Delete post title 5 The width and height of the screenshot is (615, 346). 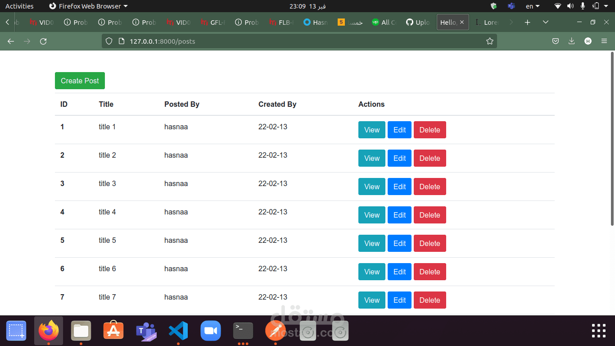430,243
